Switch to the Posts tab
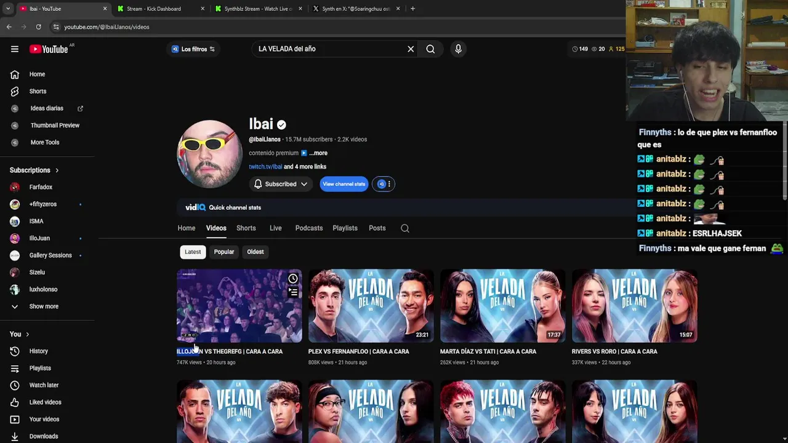788x443 pixels. (377, 228)
